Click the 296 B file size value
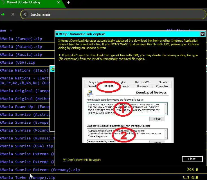Screen dimensions: 207x180 click(192, 170)
